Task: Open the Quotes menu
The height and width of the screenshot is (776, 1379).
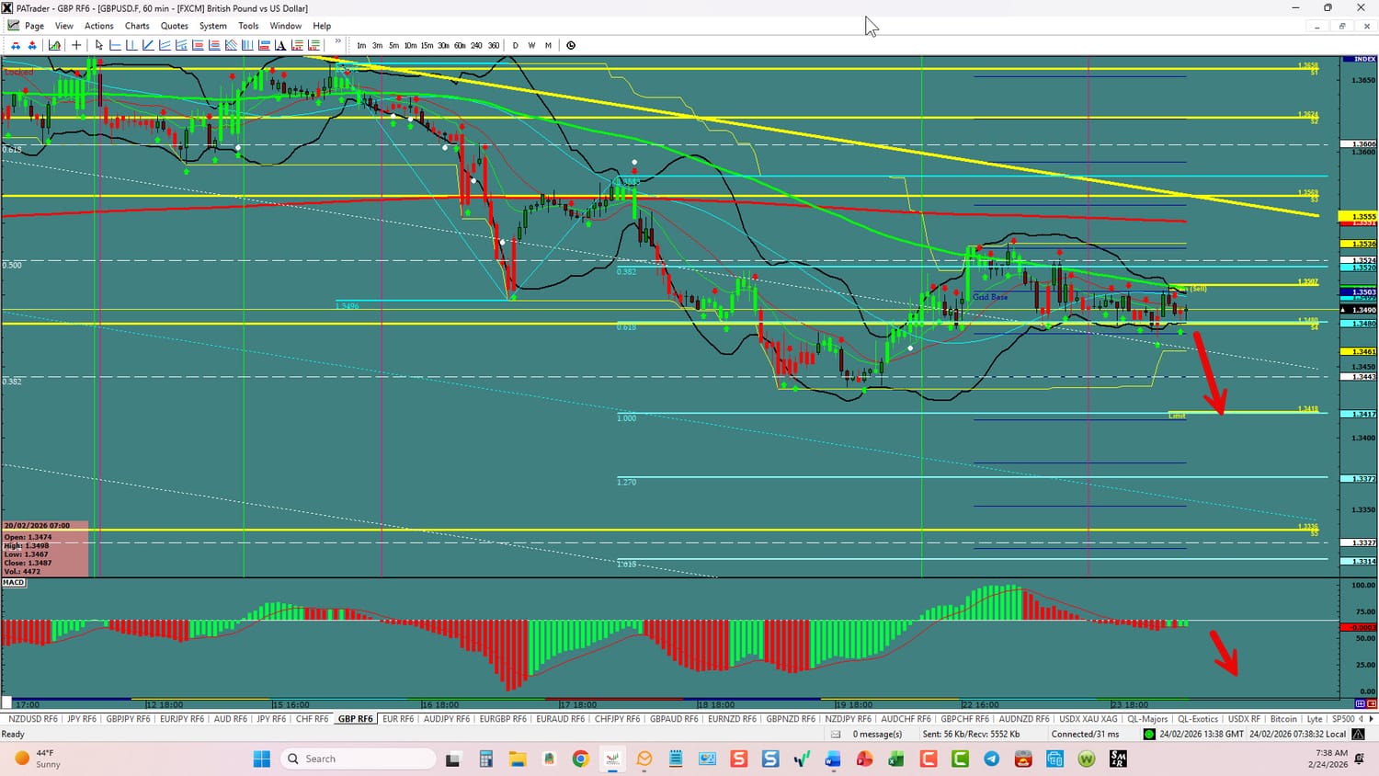Action: [x=174, y=26]
